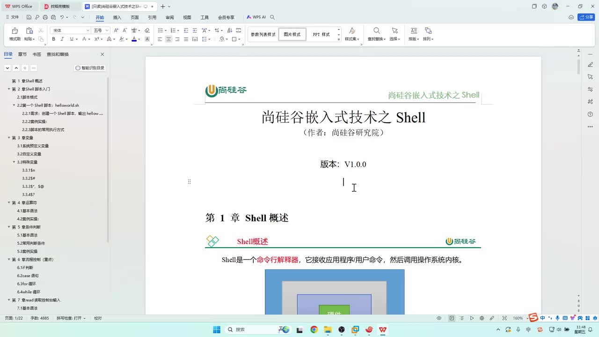Increase font size with A+ icon
Image resolution: width=599 pixels, height=337 pixels.
[x=116, y=30]
